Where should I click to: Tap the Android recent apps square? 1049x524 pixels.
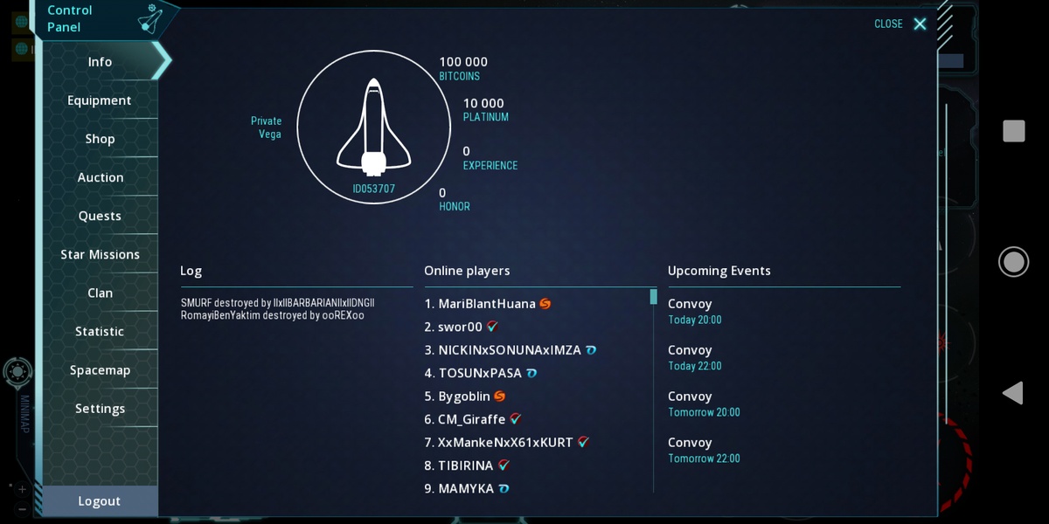(x=1014, y=131)
